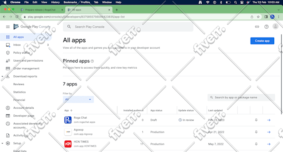
Task: Click the copy link icon in header
Action: coord(257,27)
